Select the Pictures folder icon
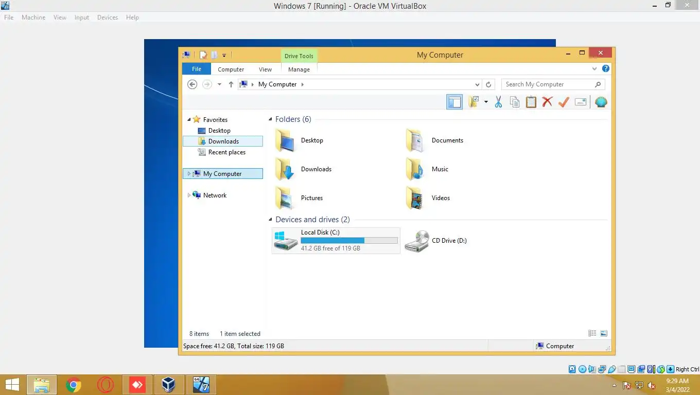 [285, 198]
